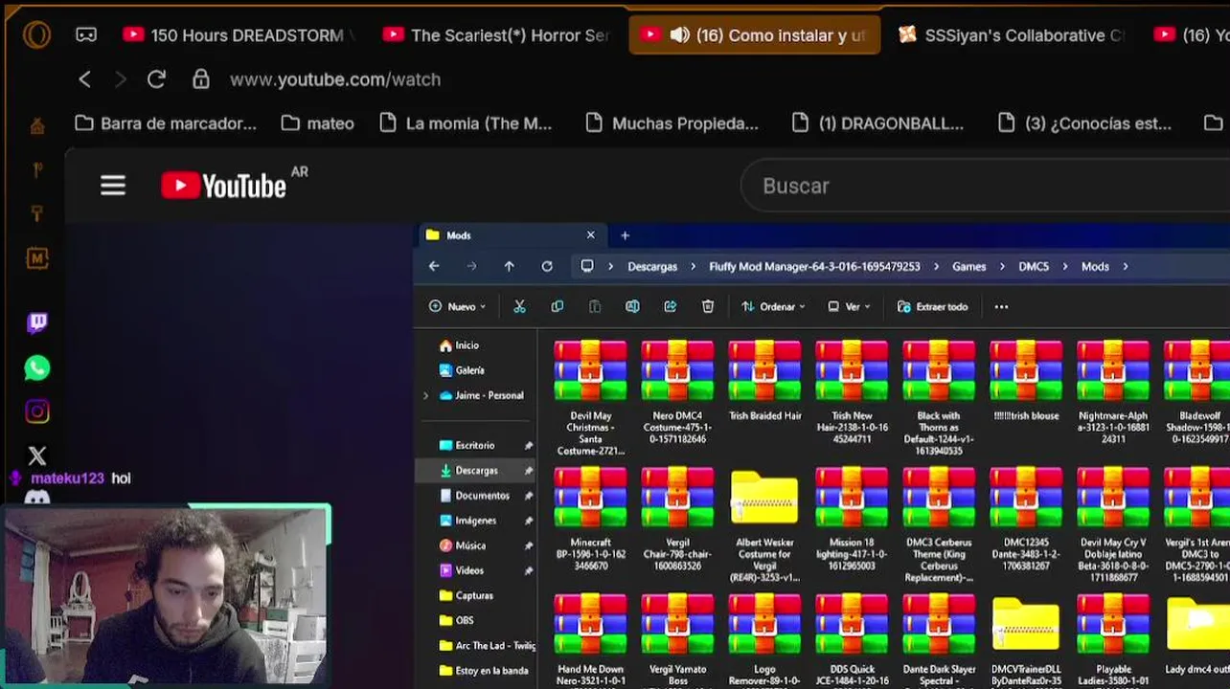Open the Nuevo dropdown
Viewport: 1230px width, 689px height.
[x=458, y=306]
